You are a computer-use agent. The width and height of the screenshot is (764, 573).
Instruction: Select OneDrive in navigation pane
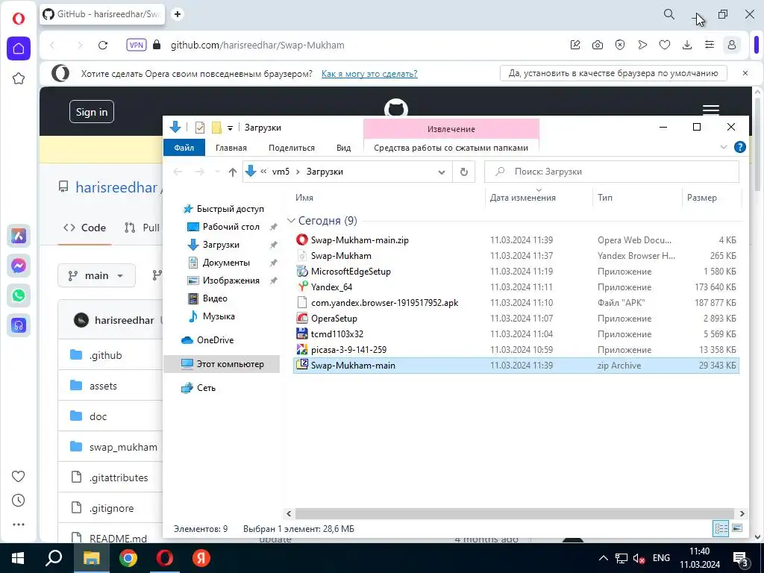pos(215,340)
